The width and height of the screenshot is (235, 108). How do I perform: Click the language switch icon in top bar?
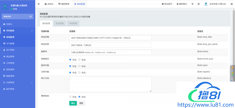pyautogui.click(x=192, y=4)
